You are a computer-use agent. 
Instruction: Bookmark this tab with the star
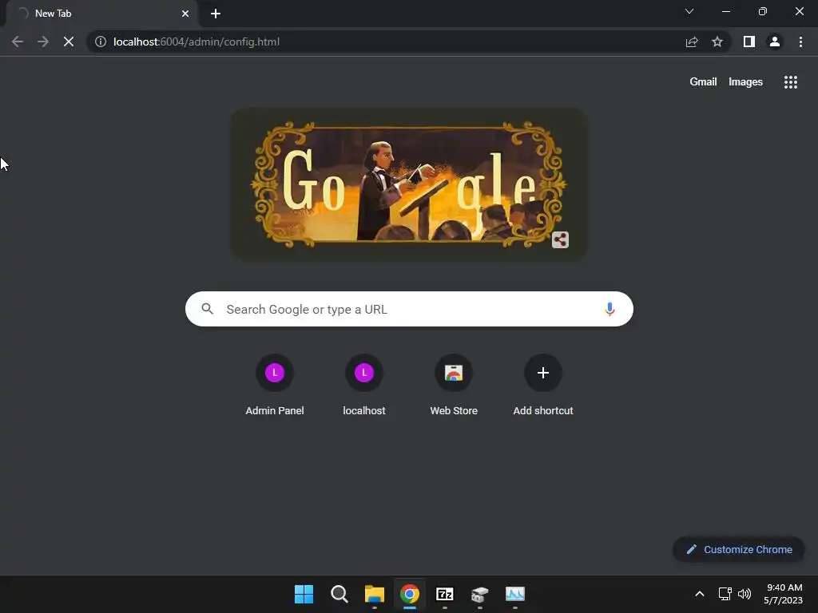[x=717, y=42]
